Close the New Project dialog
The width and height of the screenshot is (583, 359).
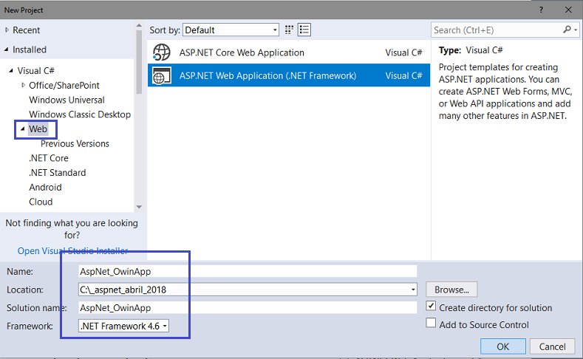(x=568, y=10)
